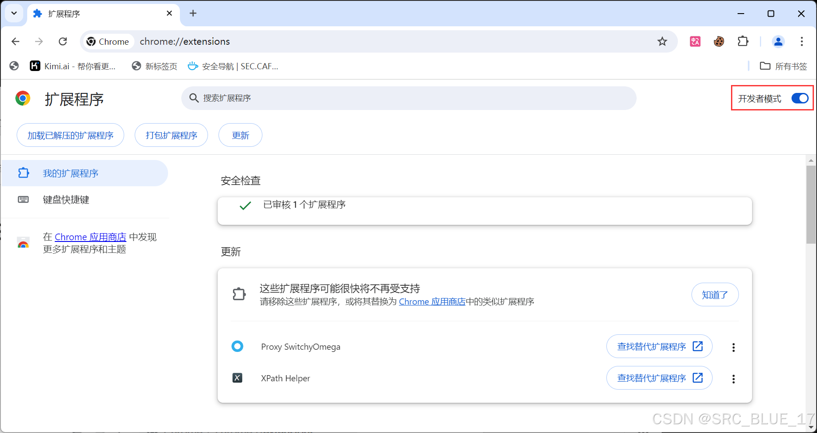Click scrollbar up arrow
Image resolution: width=817 pixels, height=433 pixels.
tap(811, 160)
